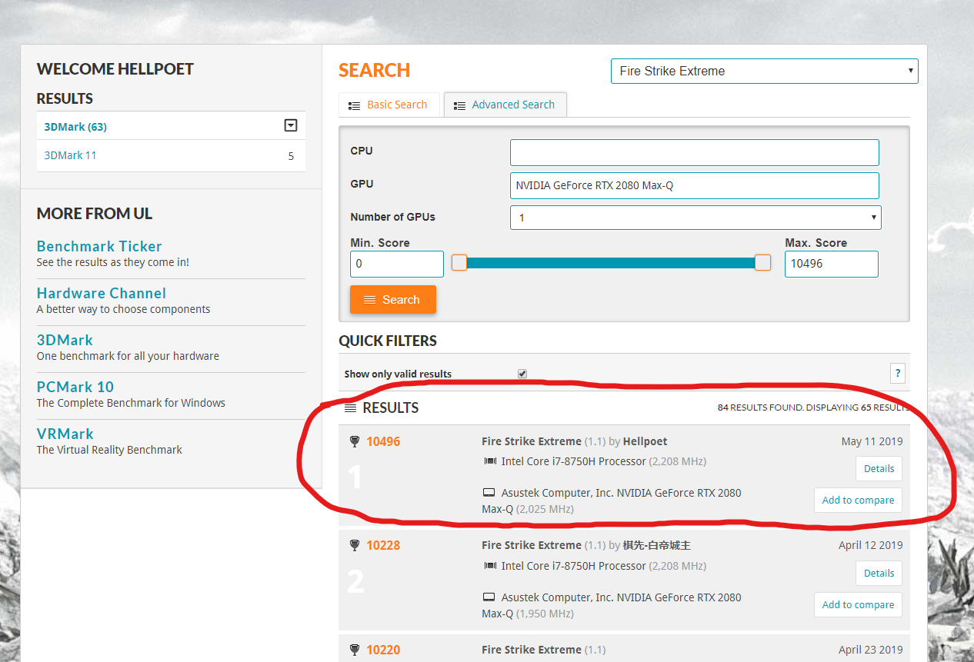Image resolution: width=974 pixels, height=662 pixels.
Task: Open score 10228 result link
Action: click(383, 545)
